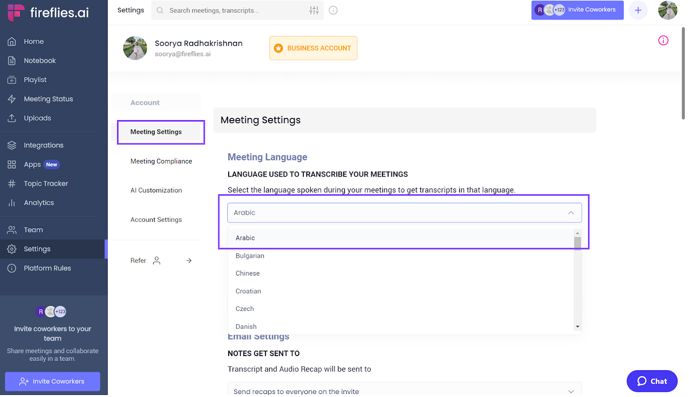
Task: Click the Topic Tracker hash icon
Action: pyautogui.click(x=12, y=184)
